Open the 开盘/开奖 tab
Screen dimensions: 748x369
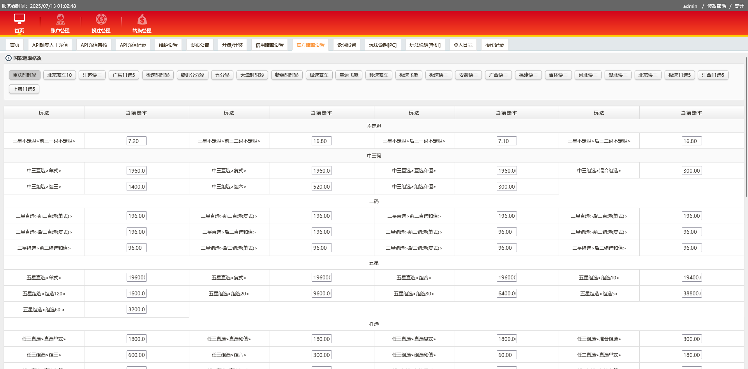[x=232, y=45]
